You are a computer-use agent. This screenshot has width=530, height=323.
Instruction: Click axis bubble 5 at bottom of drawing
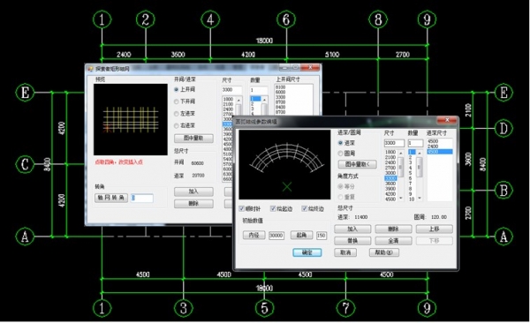[x=264, y=308]
